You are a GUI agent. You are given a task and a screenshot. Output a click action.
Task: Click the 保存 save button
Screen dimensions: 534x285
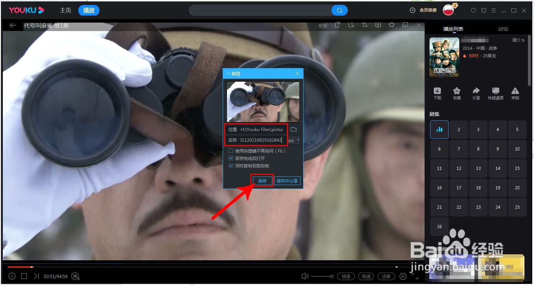262,181
